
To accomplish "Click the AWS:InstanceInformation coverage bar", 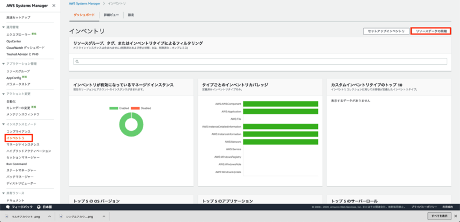I will (281, 134).
